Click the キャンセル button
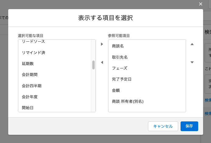This screenshot has height=143, width=211. (163, 126)
